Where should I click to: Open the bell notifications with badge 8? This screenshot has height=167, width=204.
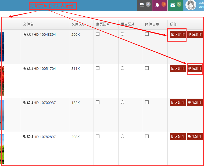[x=160, y=5]
